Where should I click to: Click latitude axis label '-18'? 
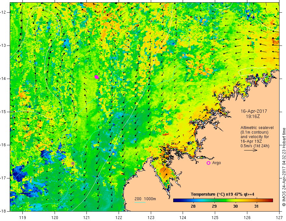click(3, 211)
